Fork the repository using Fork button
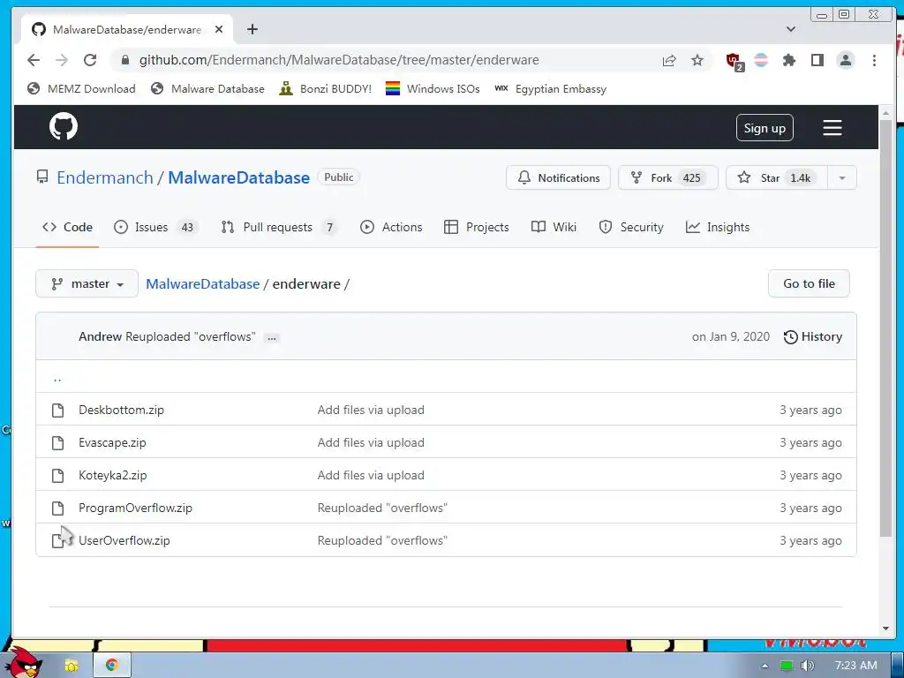904x678 pixels. (x=667, y=177)
